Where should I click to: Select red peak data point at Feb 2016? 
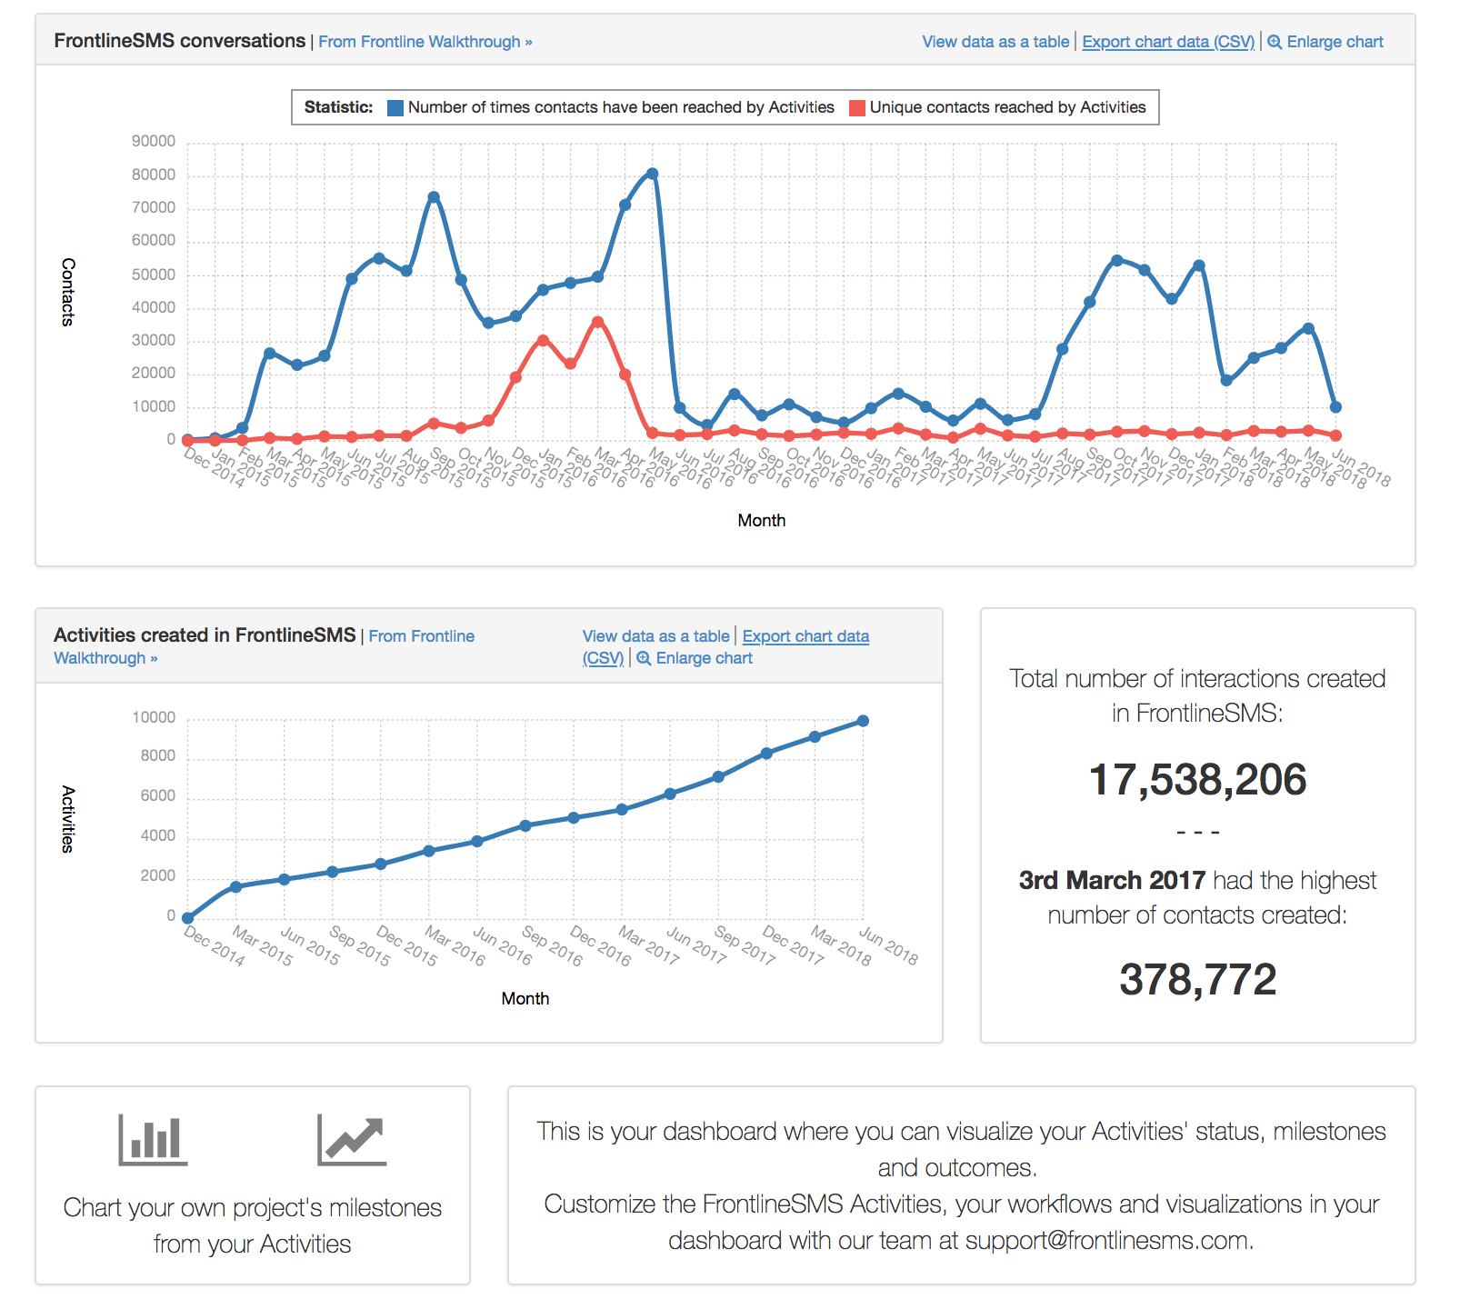tap(597, 322)
